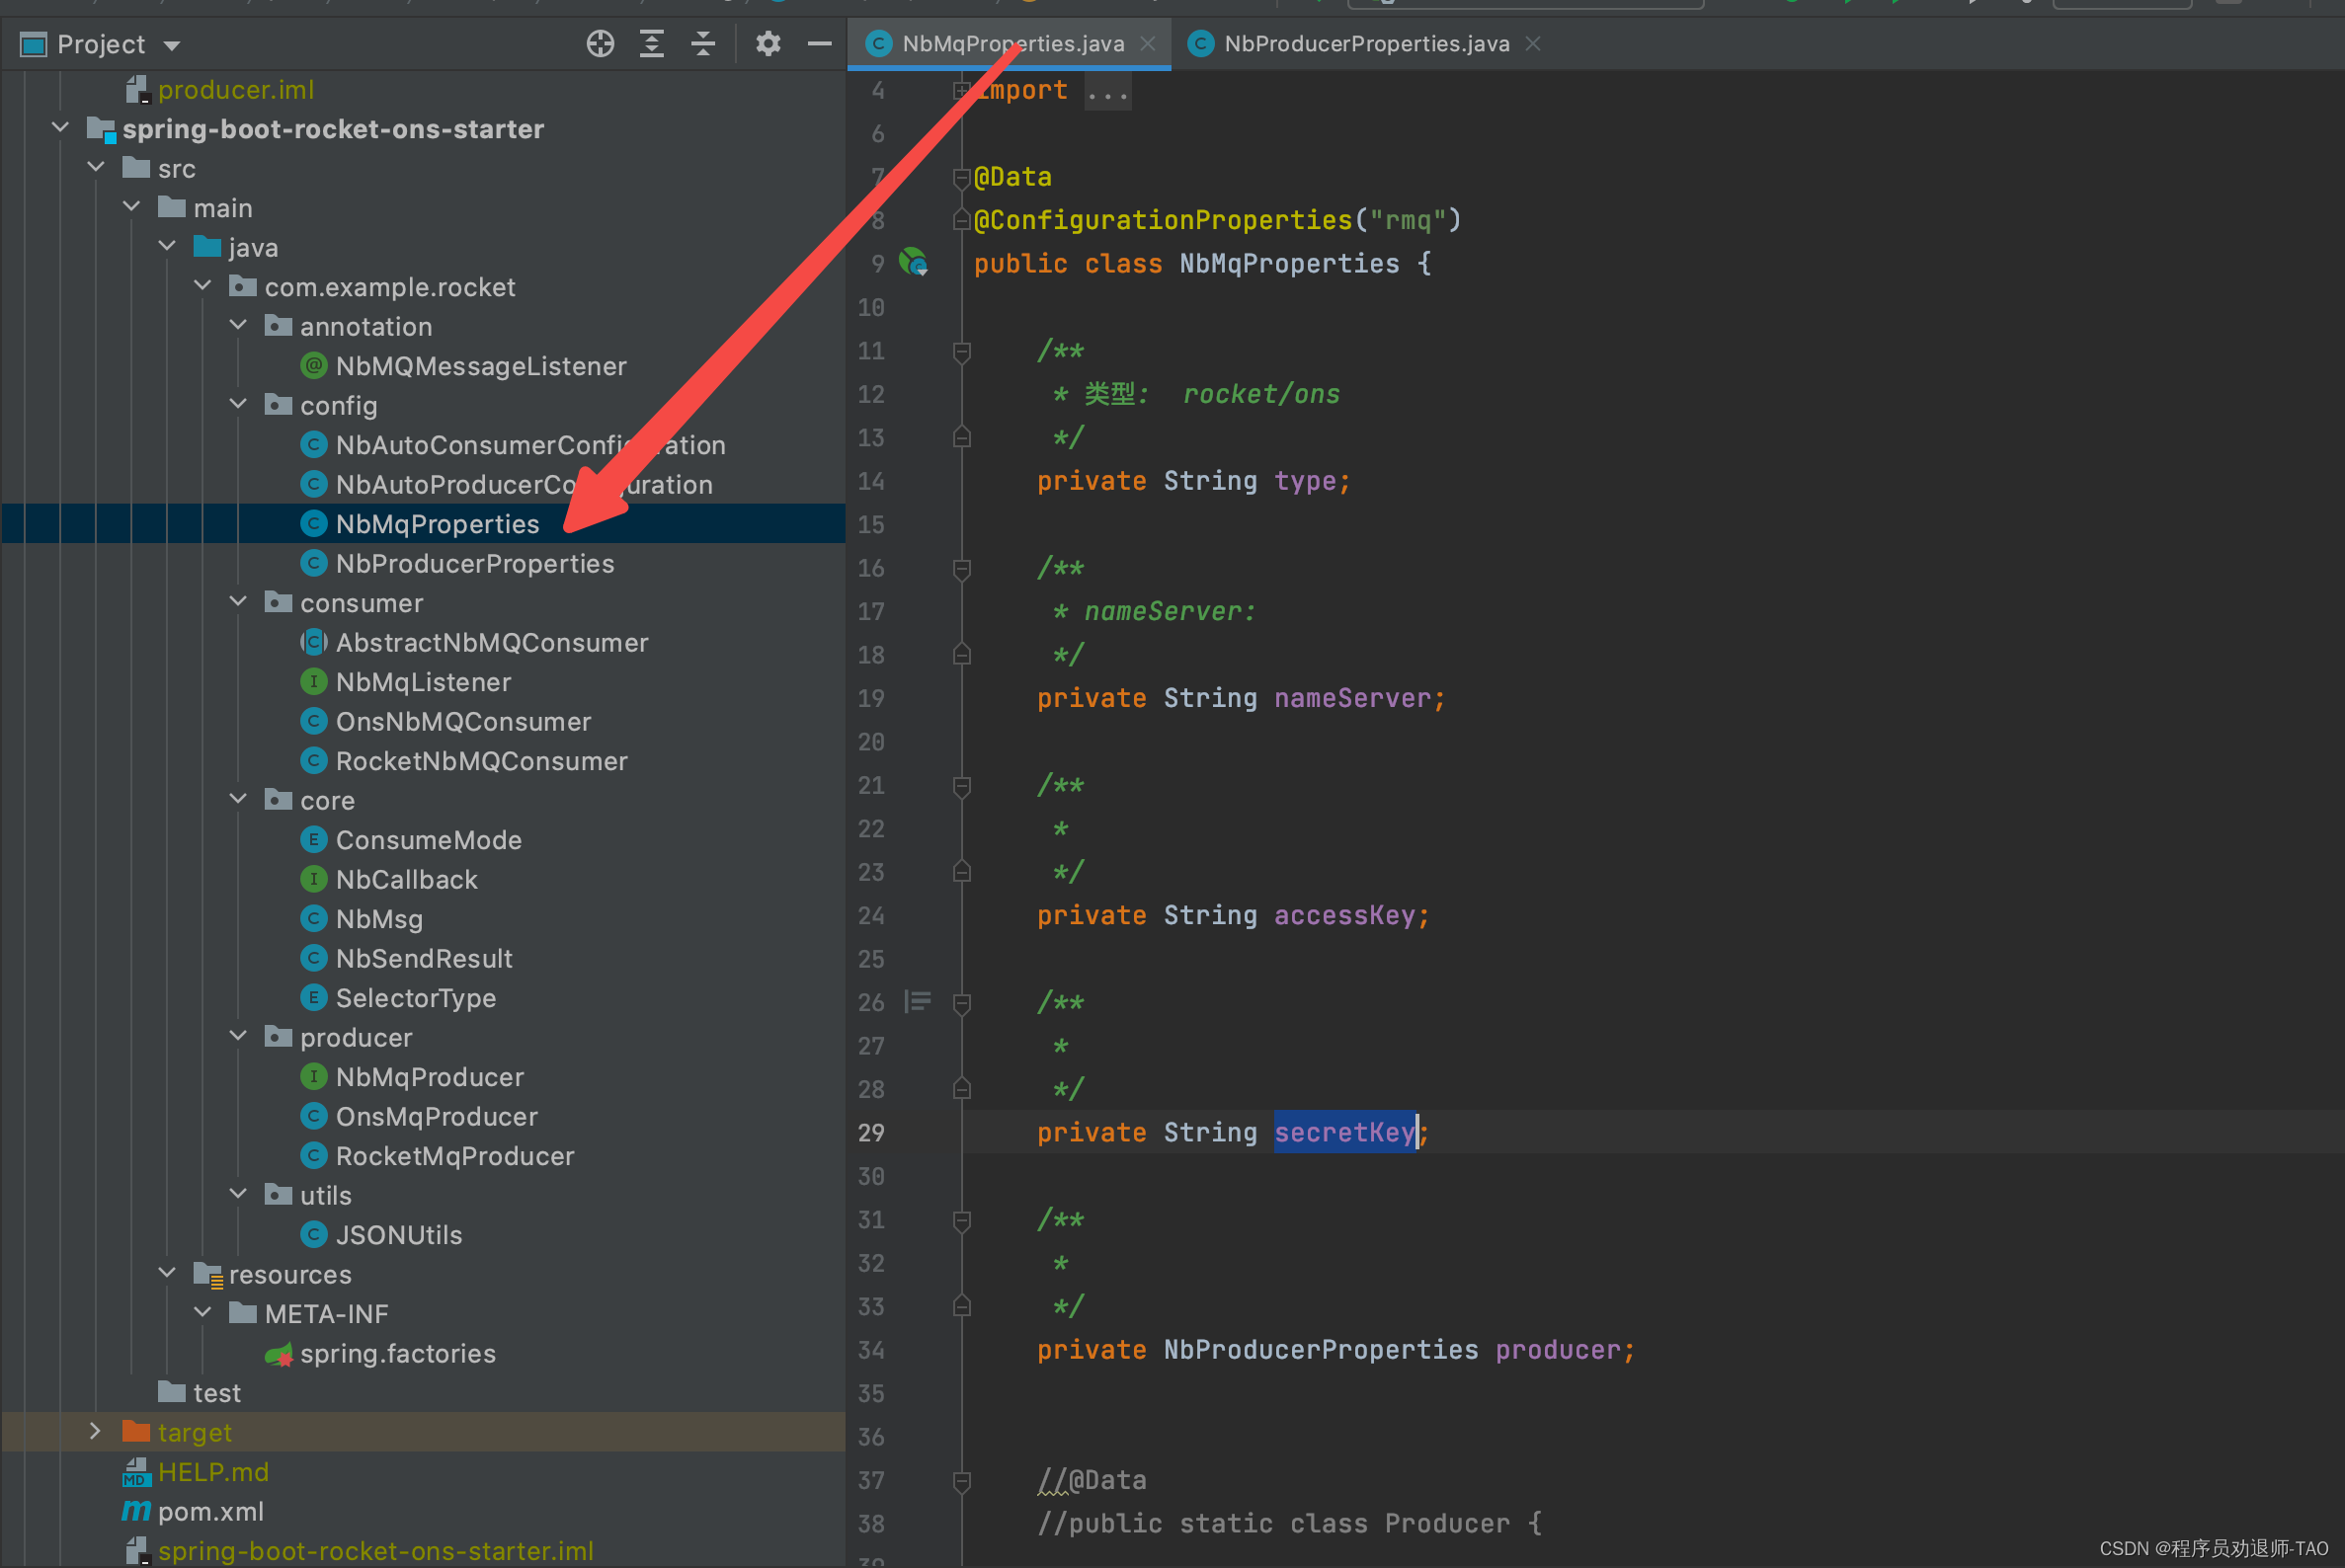Click the secretKey field name in editor
This screenshot has width=2345, height=1568.
tap(1344, 1133)
